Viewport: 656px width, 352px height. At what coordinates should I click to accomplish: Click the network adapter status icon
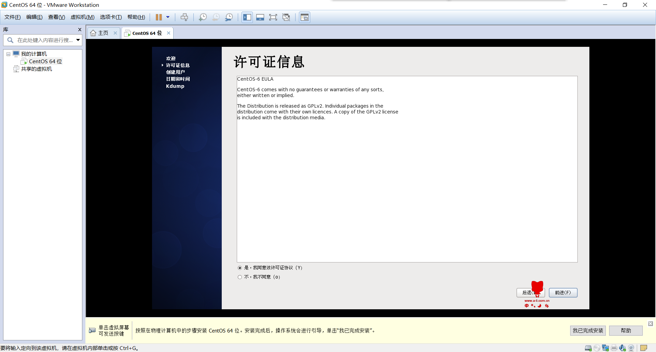pos(605,348)
